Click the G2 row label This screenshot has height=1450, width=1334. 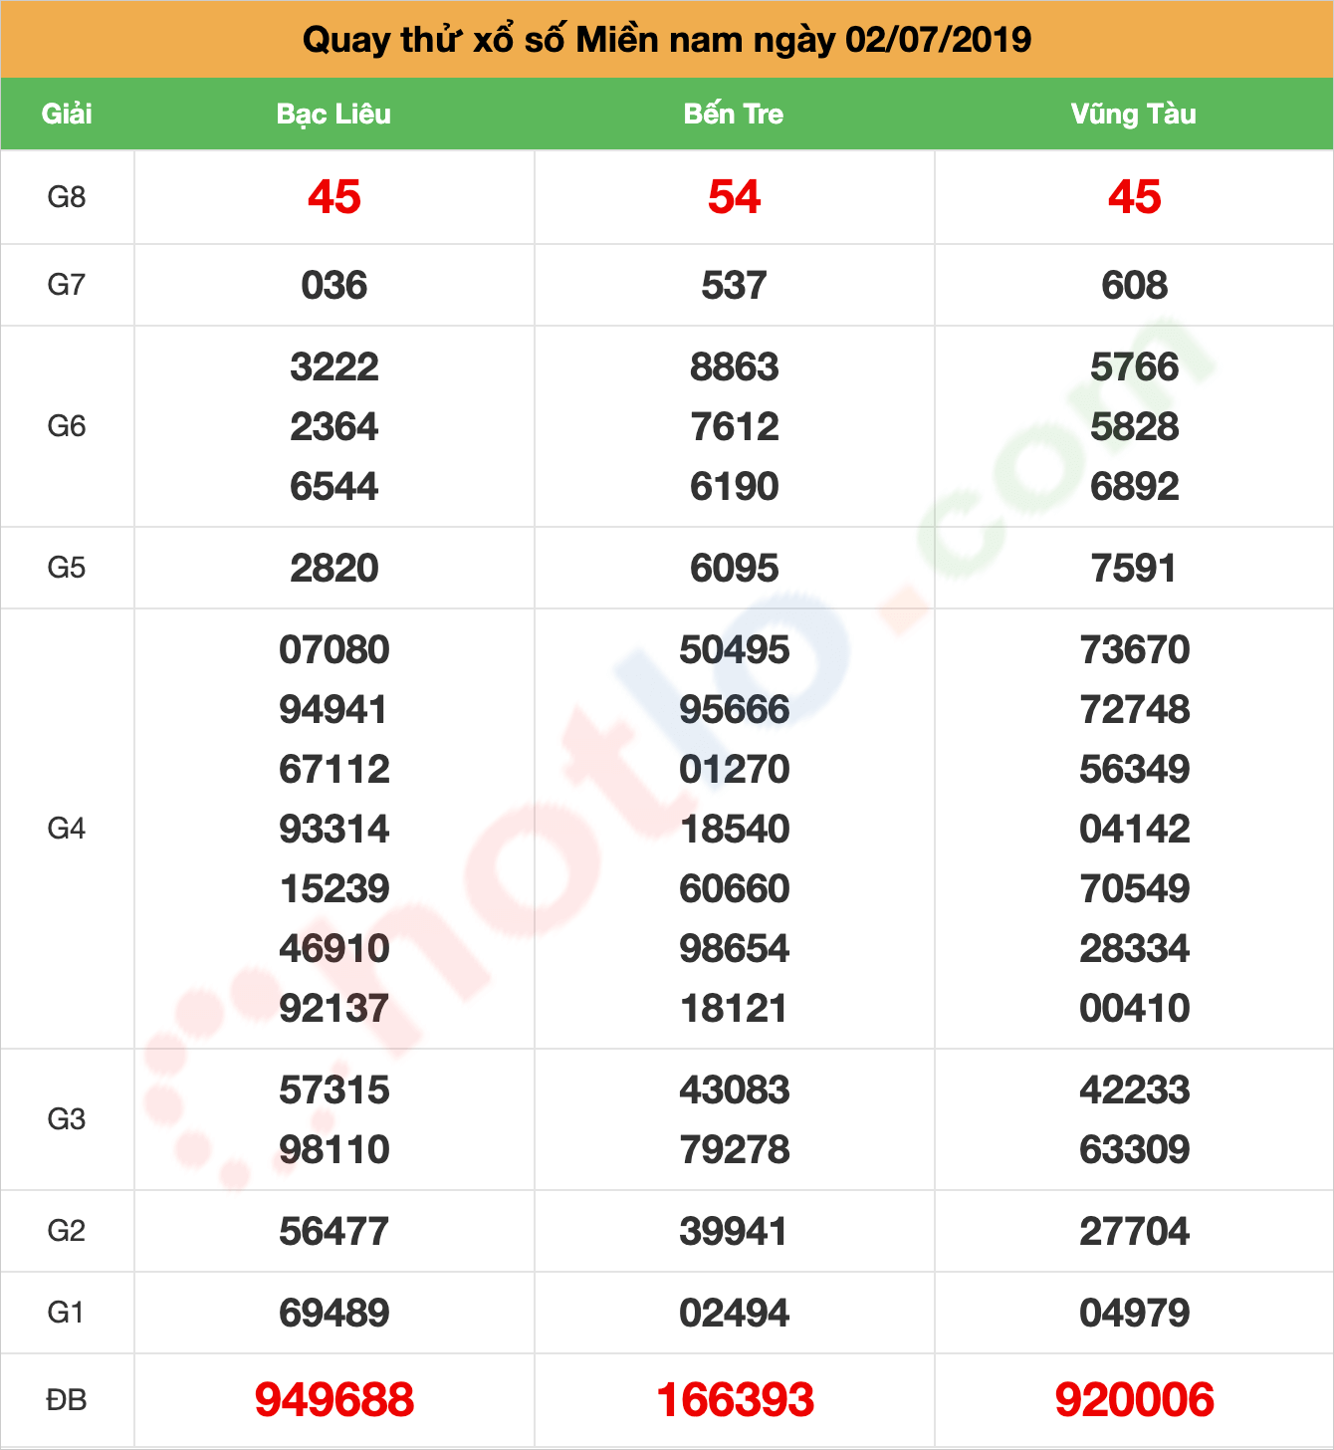tap(67, 1231)
